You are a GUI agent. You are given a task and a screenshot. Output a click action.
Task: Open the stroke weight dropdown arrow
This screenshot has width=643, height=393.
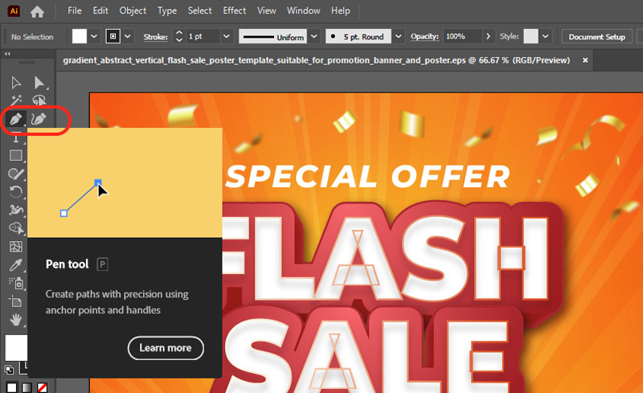226,36
